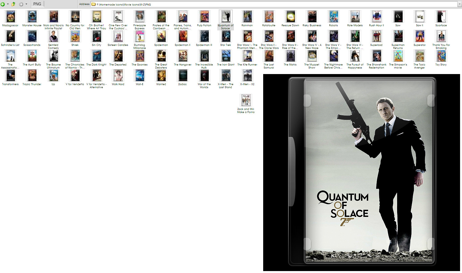Select the Zack and Miri Make a Porno icon

click(246, 100)
